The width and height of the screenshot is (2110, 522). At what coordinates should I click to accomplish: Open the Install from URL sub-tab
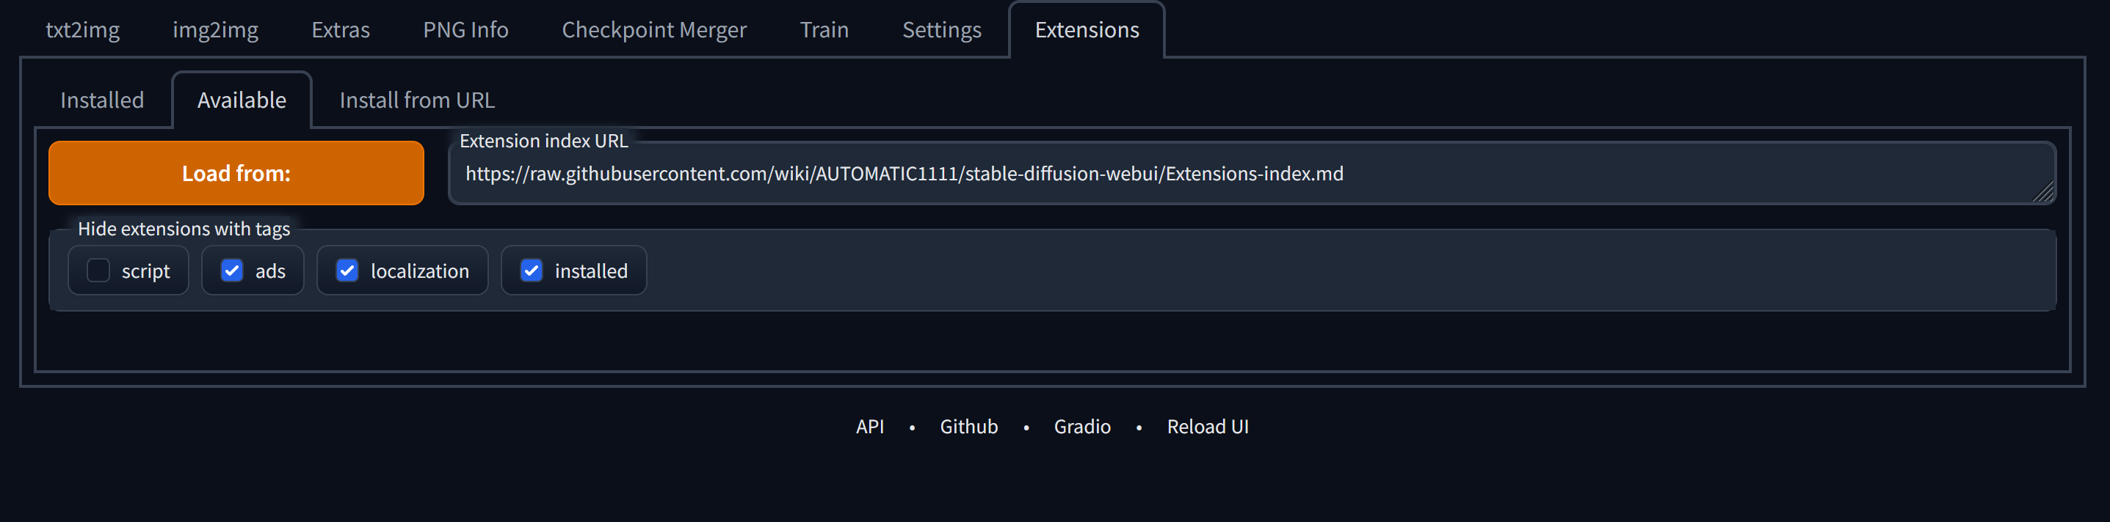pyautogui.click(x=417, y=100)
